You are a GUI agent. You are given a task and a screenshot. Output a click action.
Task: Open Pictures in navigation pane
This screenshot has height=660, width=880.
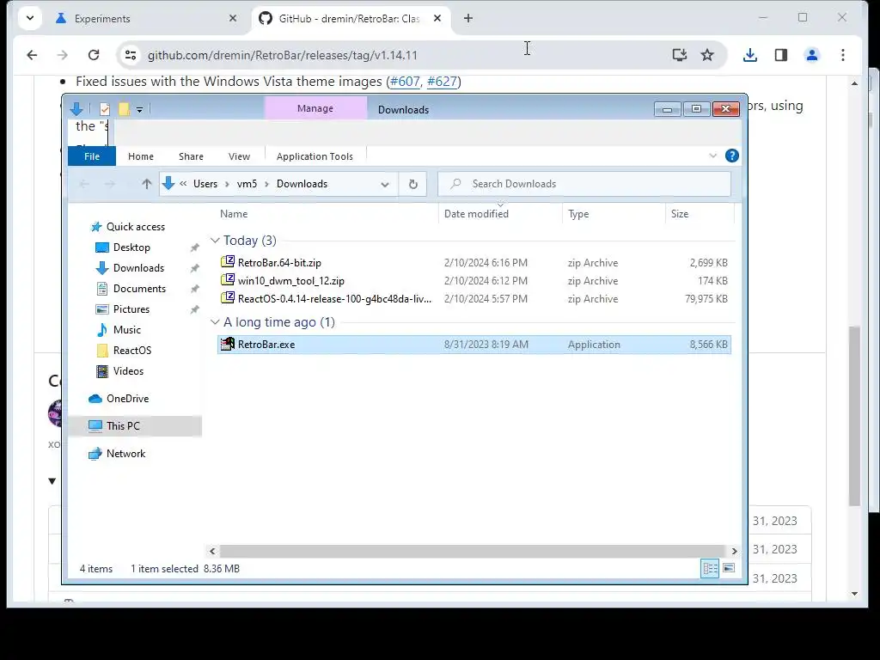click(x=131, y=309)
